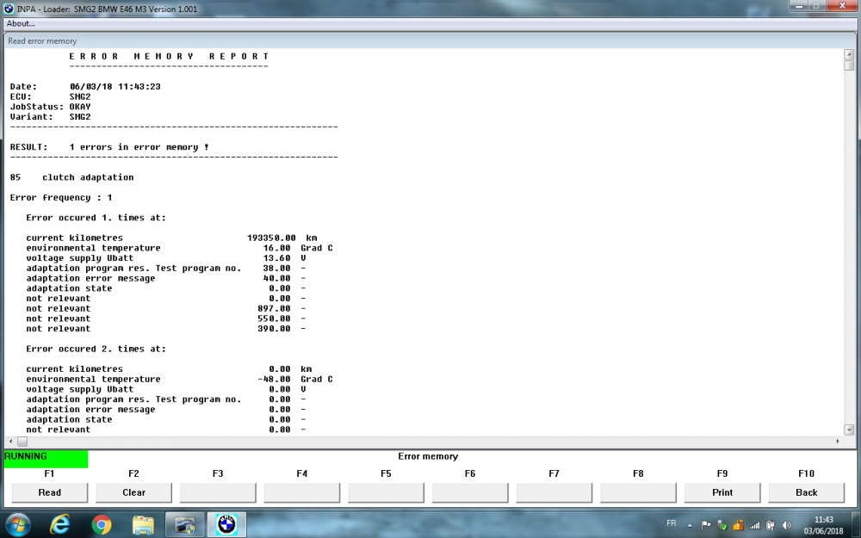Click the 'Error frequency : 1' line
The image size is (861, 538).
[61, 198]
